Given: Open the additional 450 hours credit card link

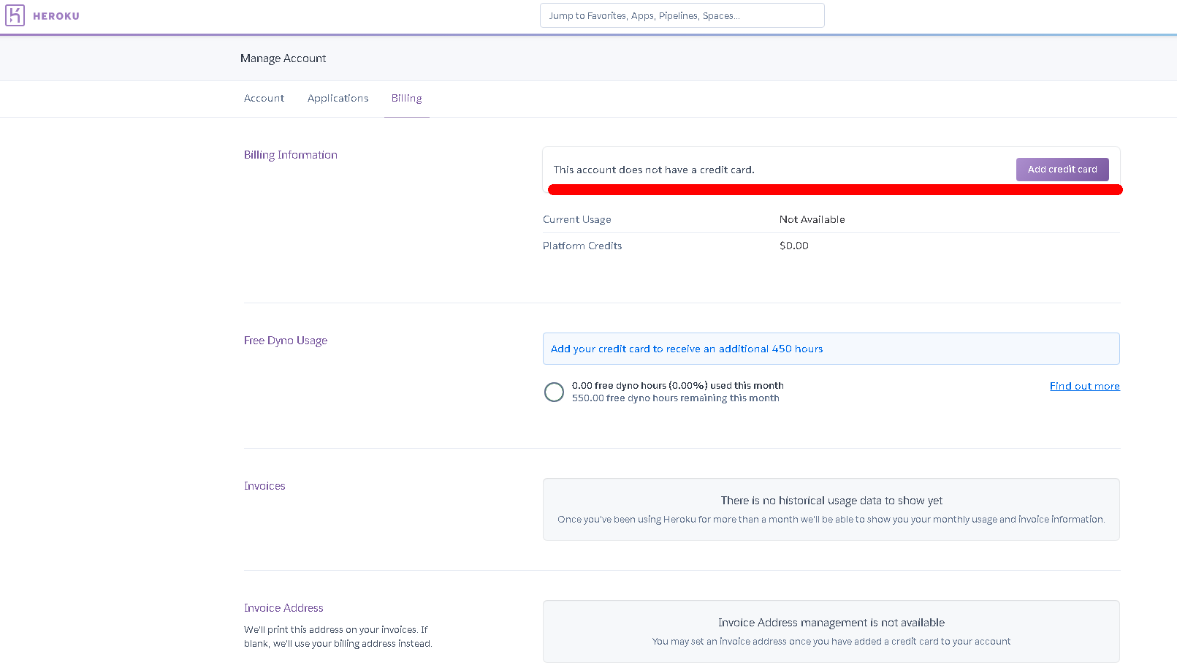Looking at the screenshot, I should coord(686,349).
